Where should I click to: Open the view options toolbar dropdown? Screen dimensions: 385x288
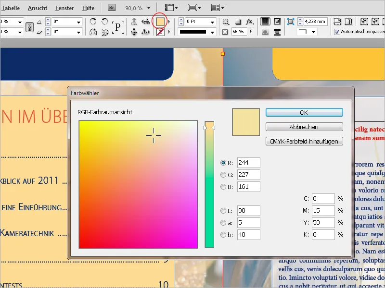coord(171,8)
